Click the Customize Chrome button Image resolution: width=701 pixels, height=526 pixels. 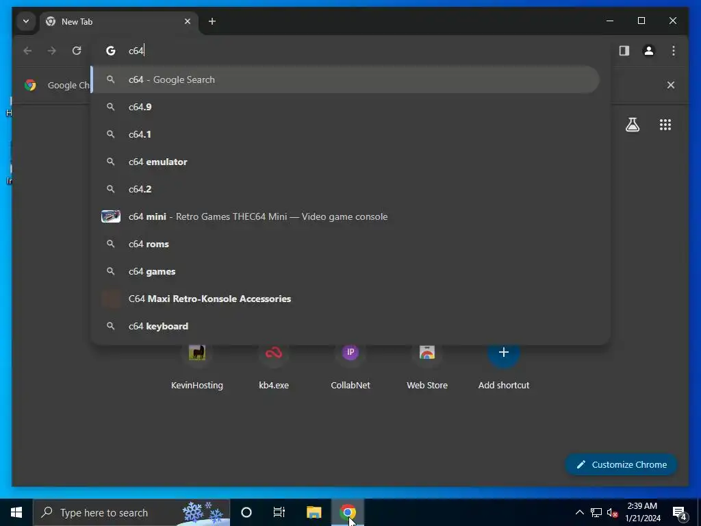click(622, 465)
